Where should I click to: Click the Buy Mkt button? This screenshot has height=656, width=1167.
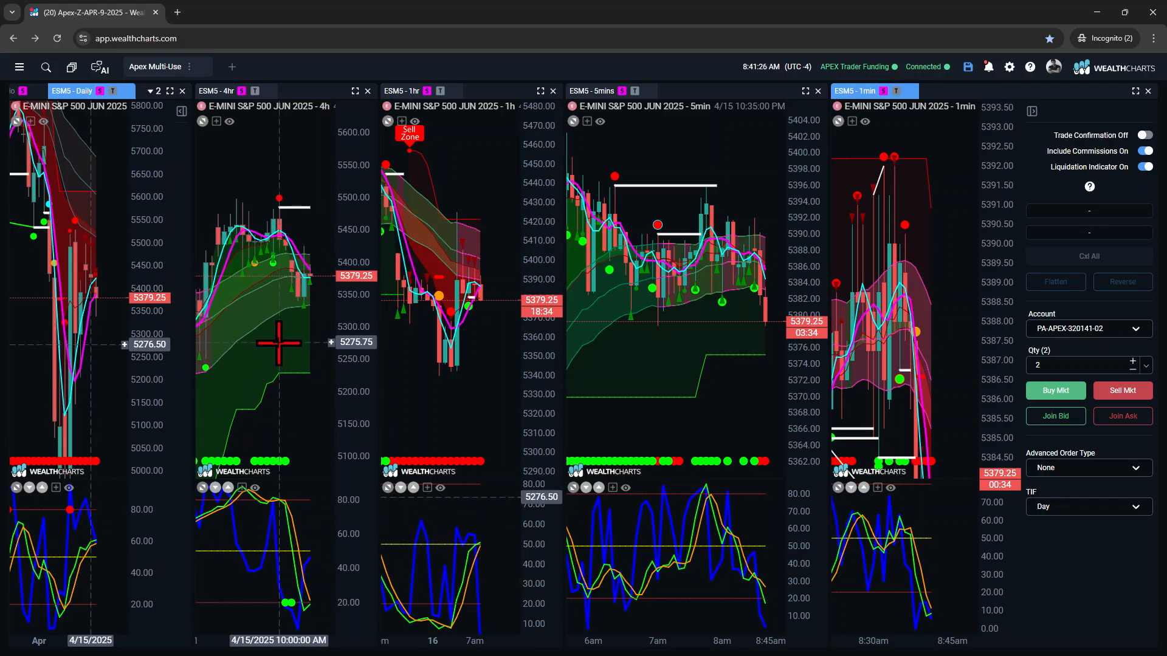pyautogui.click(x=1056, y=391)
